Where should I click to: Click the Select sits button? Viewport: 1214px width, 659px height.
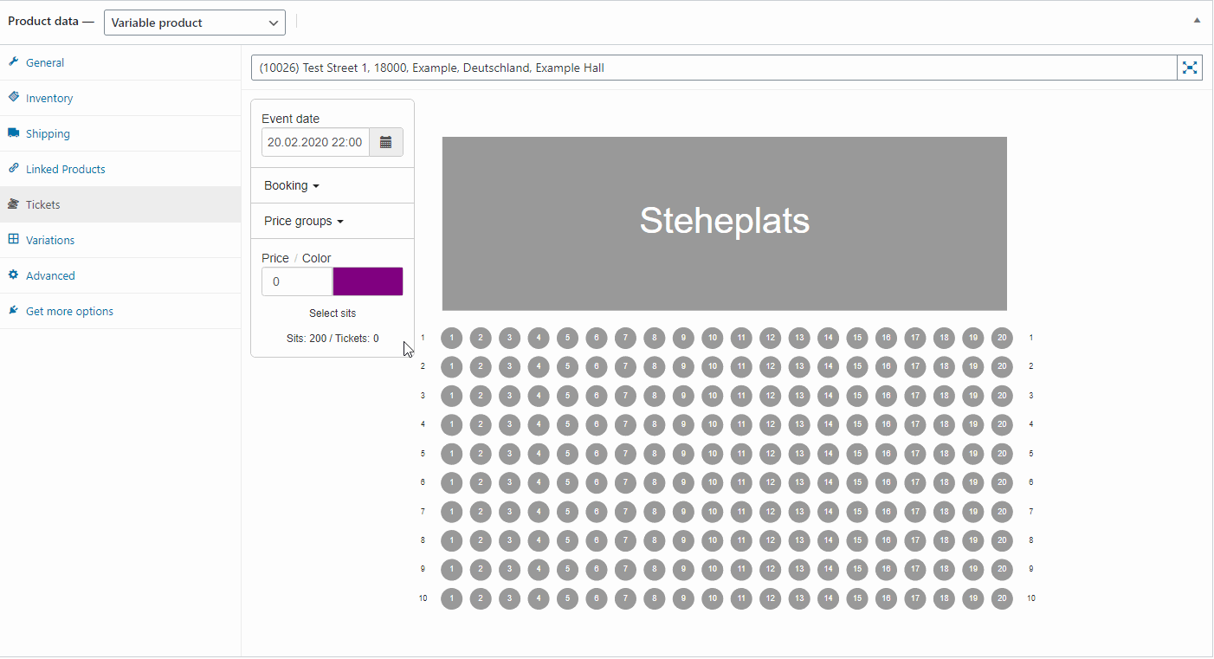pyautogui.click(x=333, y=313)
